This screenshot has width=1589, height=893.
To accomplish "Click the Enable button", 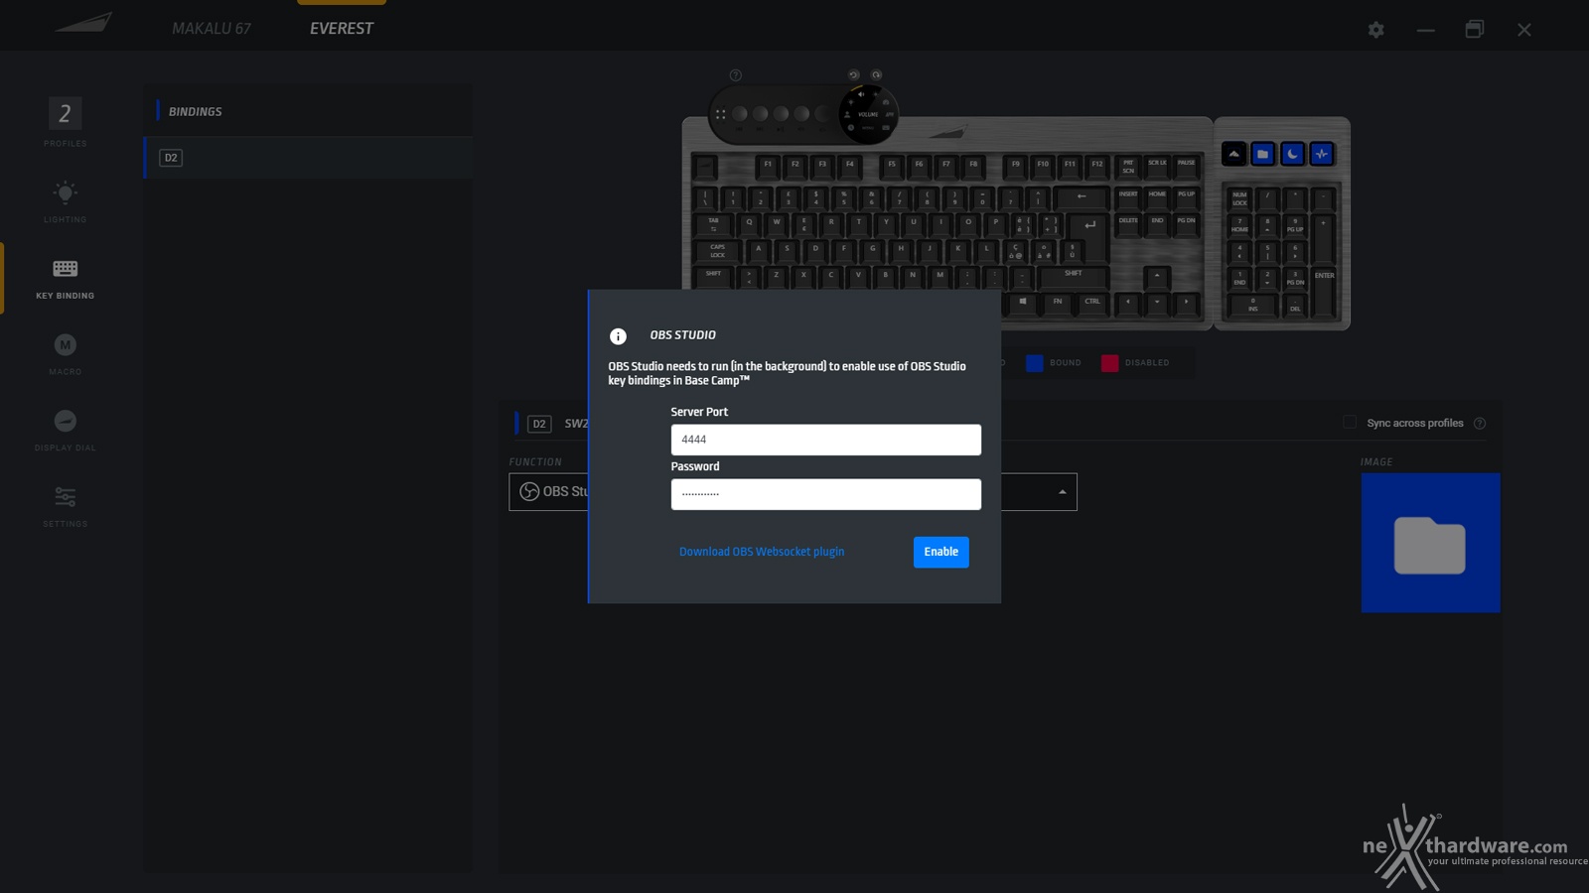I will coord(940,552).
